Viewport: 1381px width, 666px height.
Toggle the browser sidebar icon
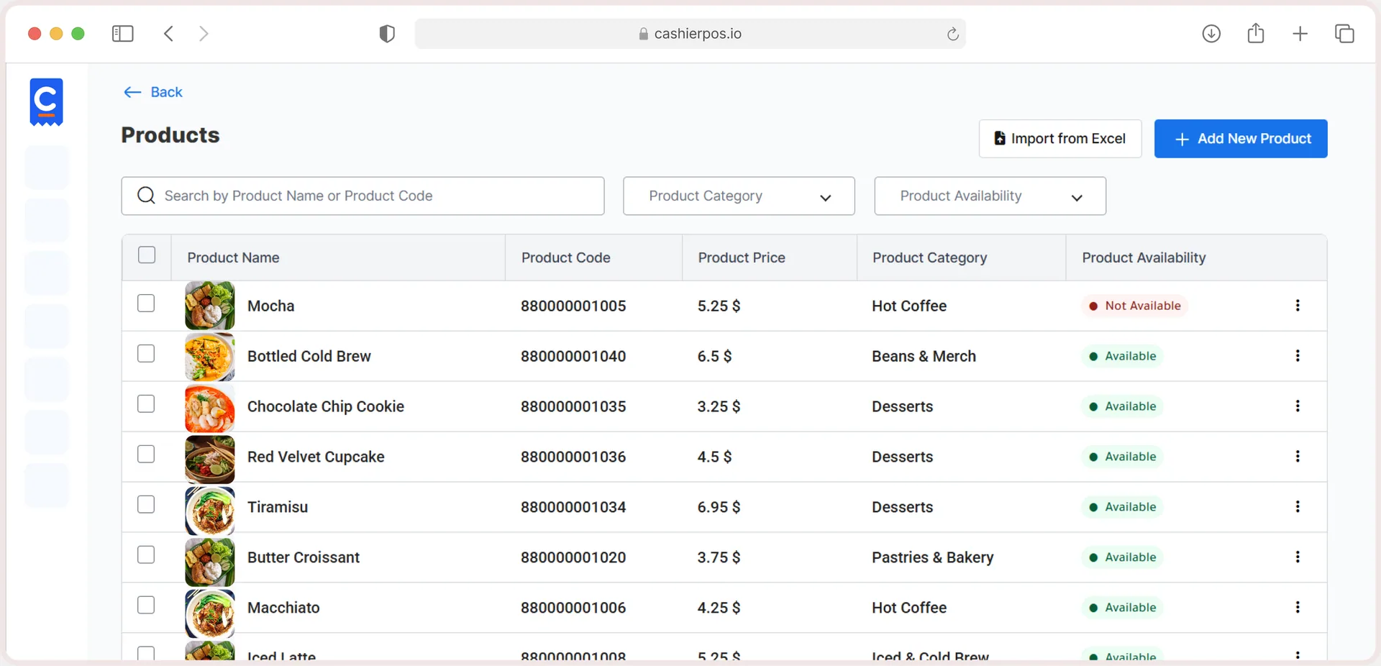tap(123, 34)
